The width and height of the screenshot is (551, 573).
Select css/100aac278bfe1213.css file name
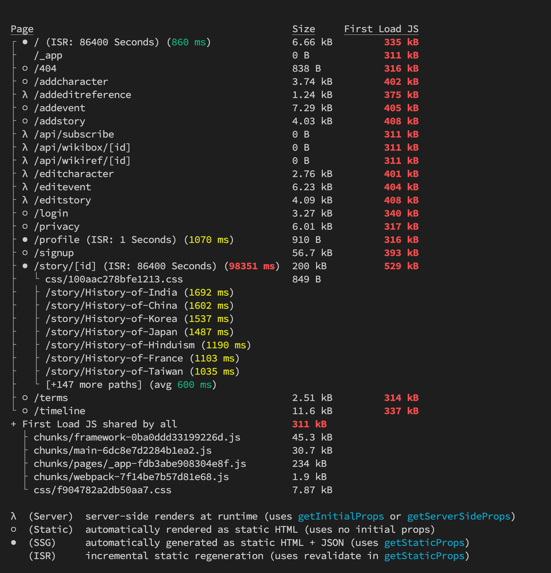coord(114,279)
